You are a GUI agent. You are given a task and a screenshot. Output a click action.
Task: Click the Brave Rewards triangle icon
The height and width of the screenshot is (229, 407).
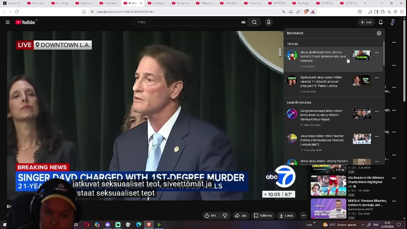pos(313,12)
